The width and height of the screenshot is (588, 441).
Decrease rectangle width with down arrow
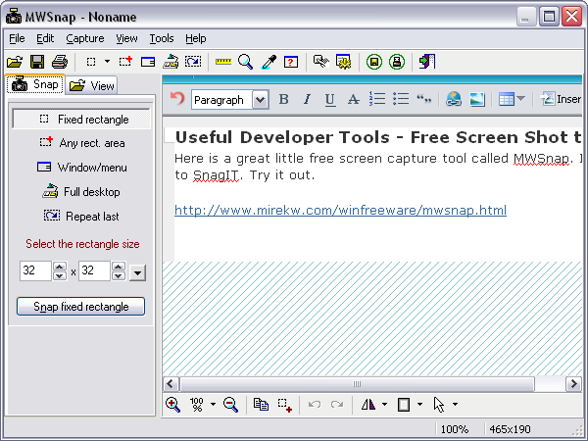(60, 275)
